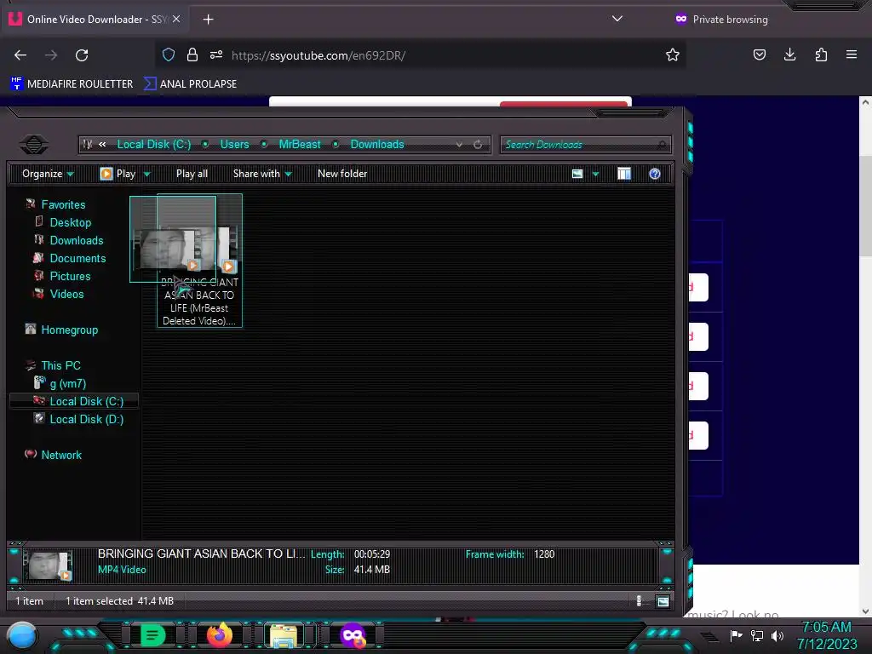List all tabs dropdown arrow
872x654 pixels.
(617, 19)
